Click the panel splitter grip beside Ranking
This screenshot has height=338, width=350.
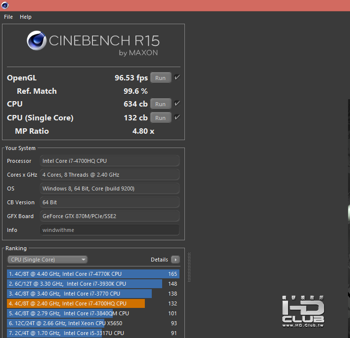189,267
